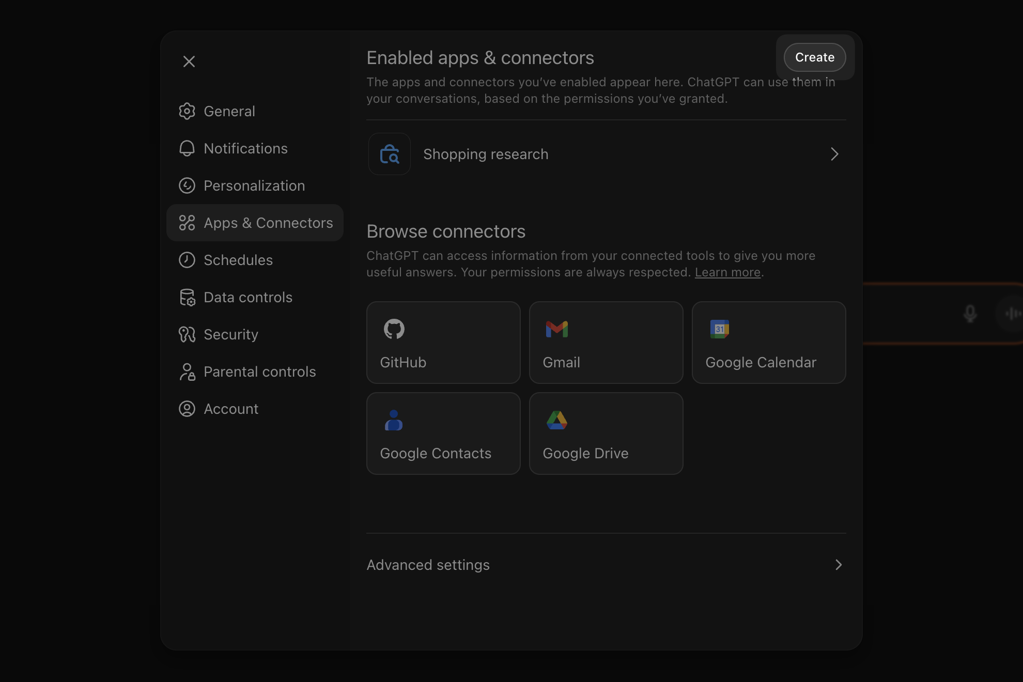
Task: Follow the Learn more link
Action: click(727, 272)
